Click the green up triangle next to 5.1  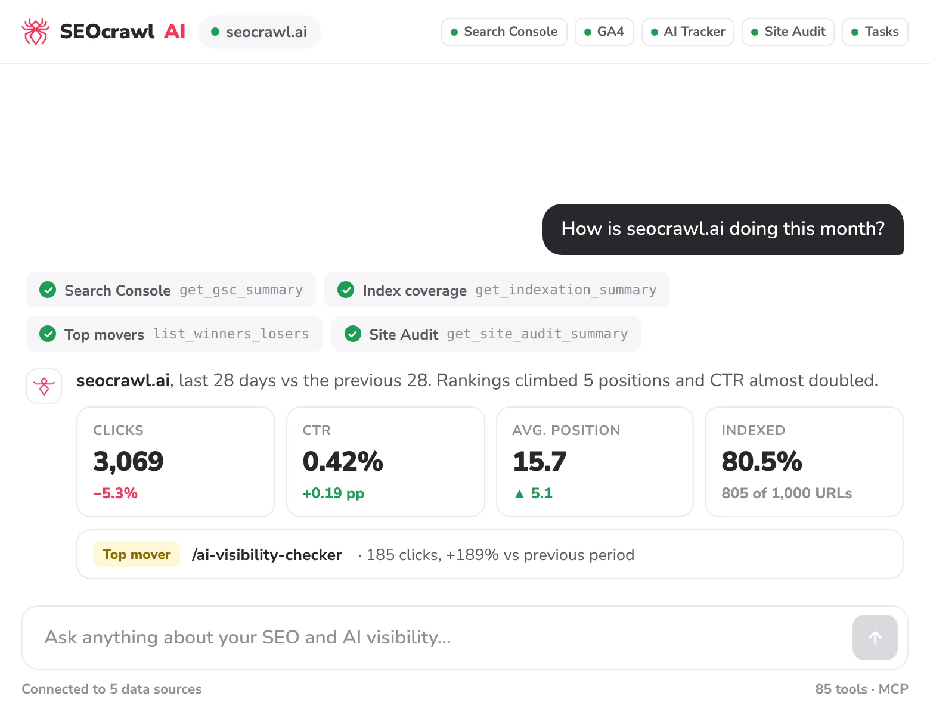[x=519, y=493]
